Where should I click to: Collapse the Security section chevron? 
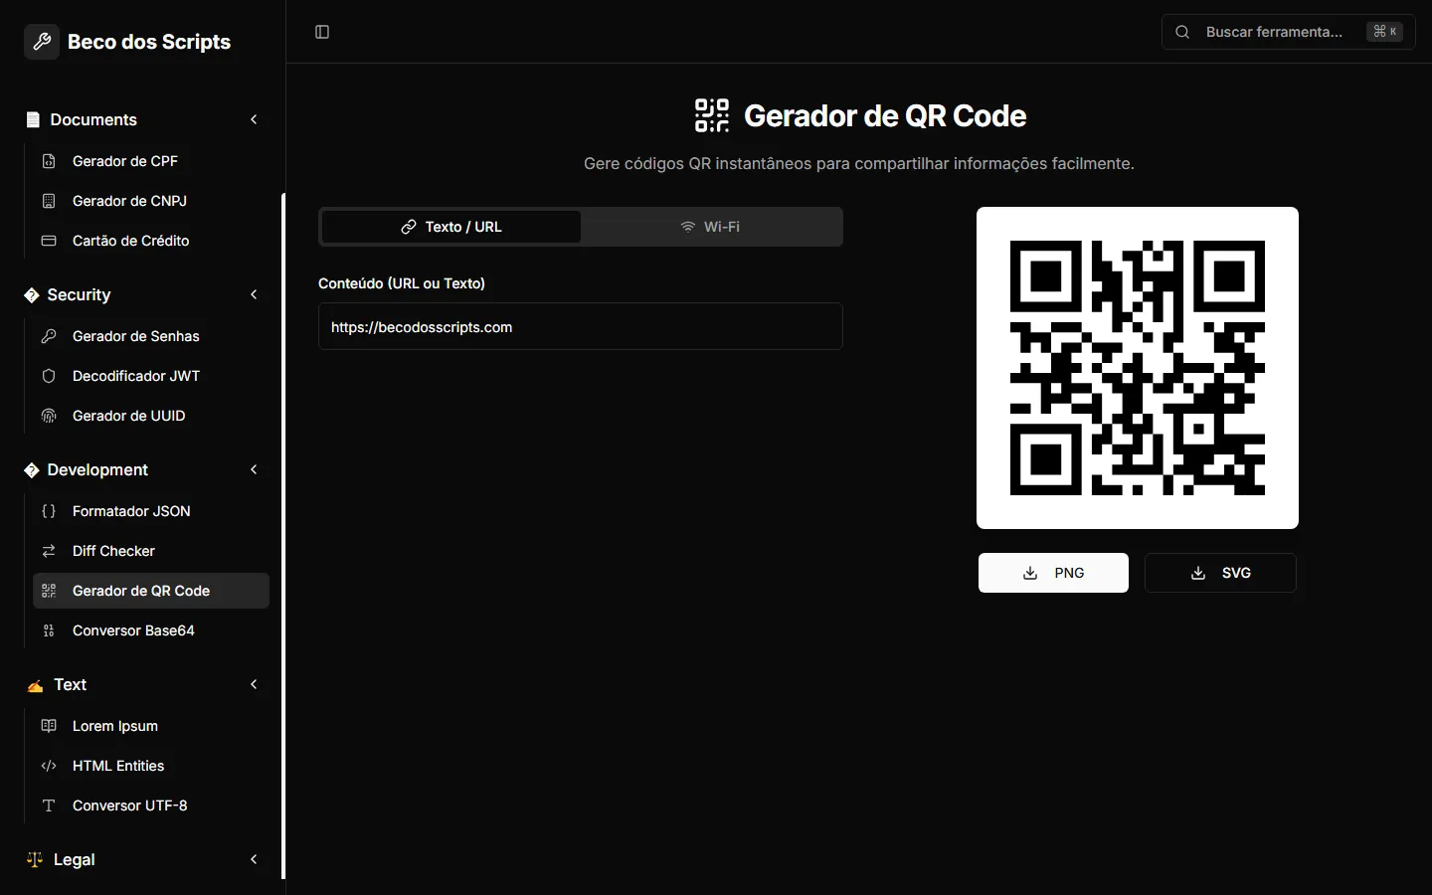click(x=254, y=294)
